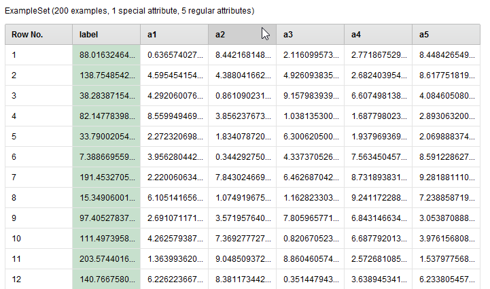The image size is (490, 289).
Task: Click the a3 column header
Action: pyautogui.click(x=311, y=35)
